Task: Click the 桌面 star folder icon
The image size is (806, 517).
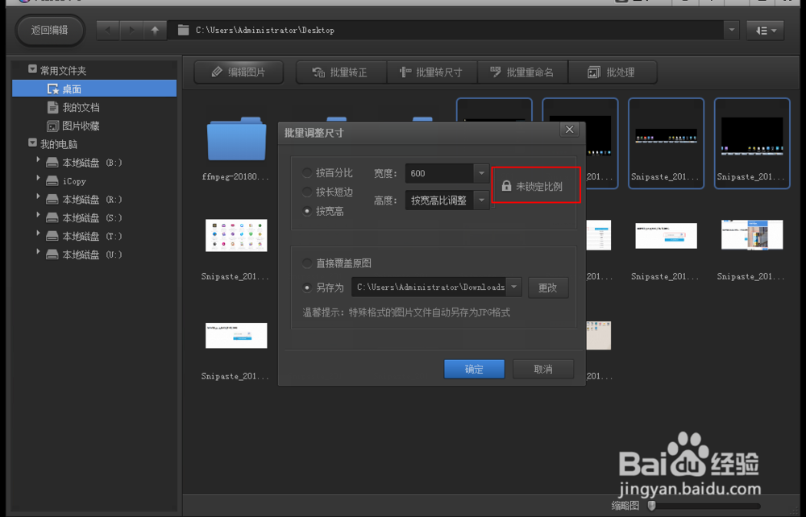Action: [53, 89]
